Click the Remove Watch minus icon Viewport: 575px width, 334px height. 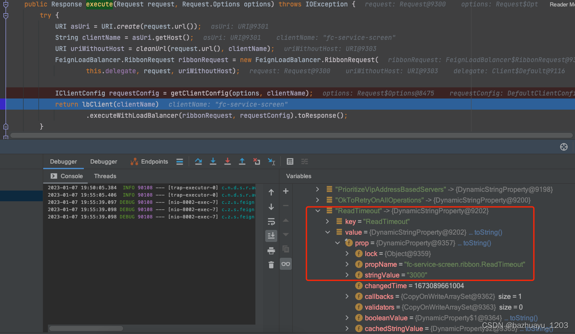[x=286, y=206]
